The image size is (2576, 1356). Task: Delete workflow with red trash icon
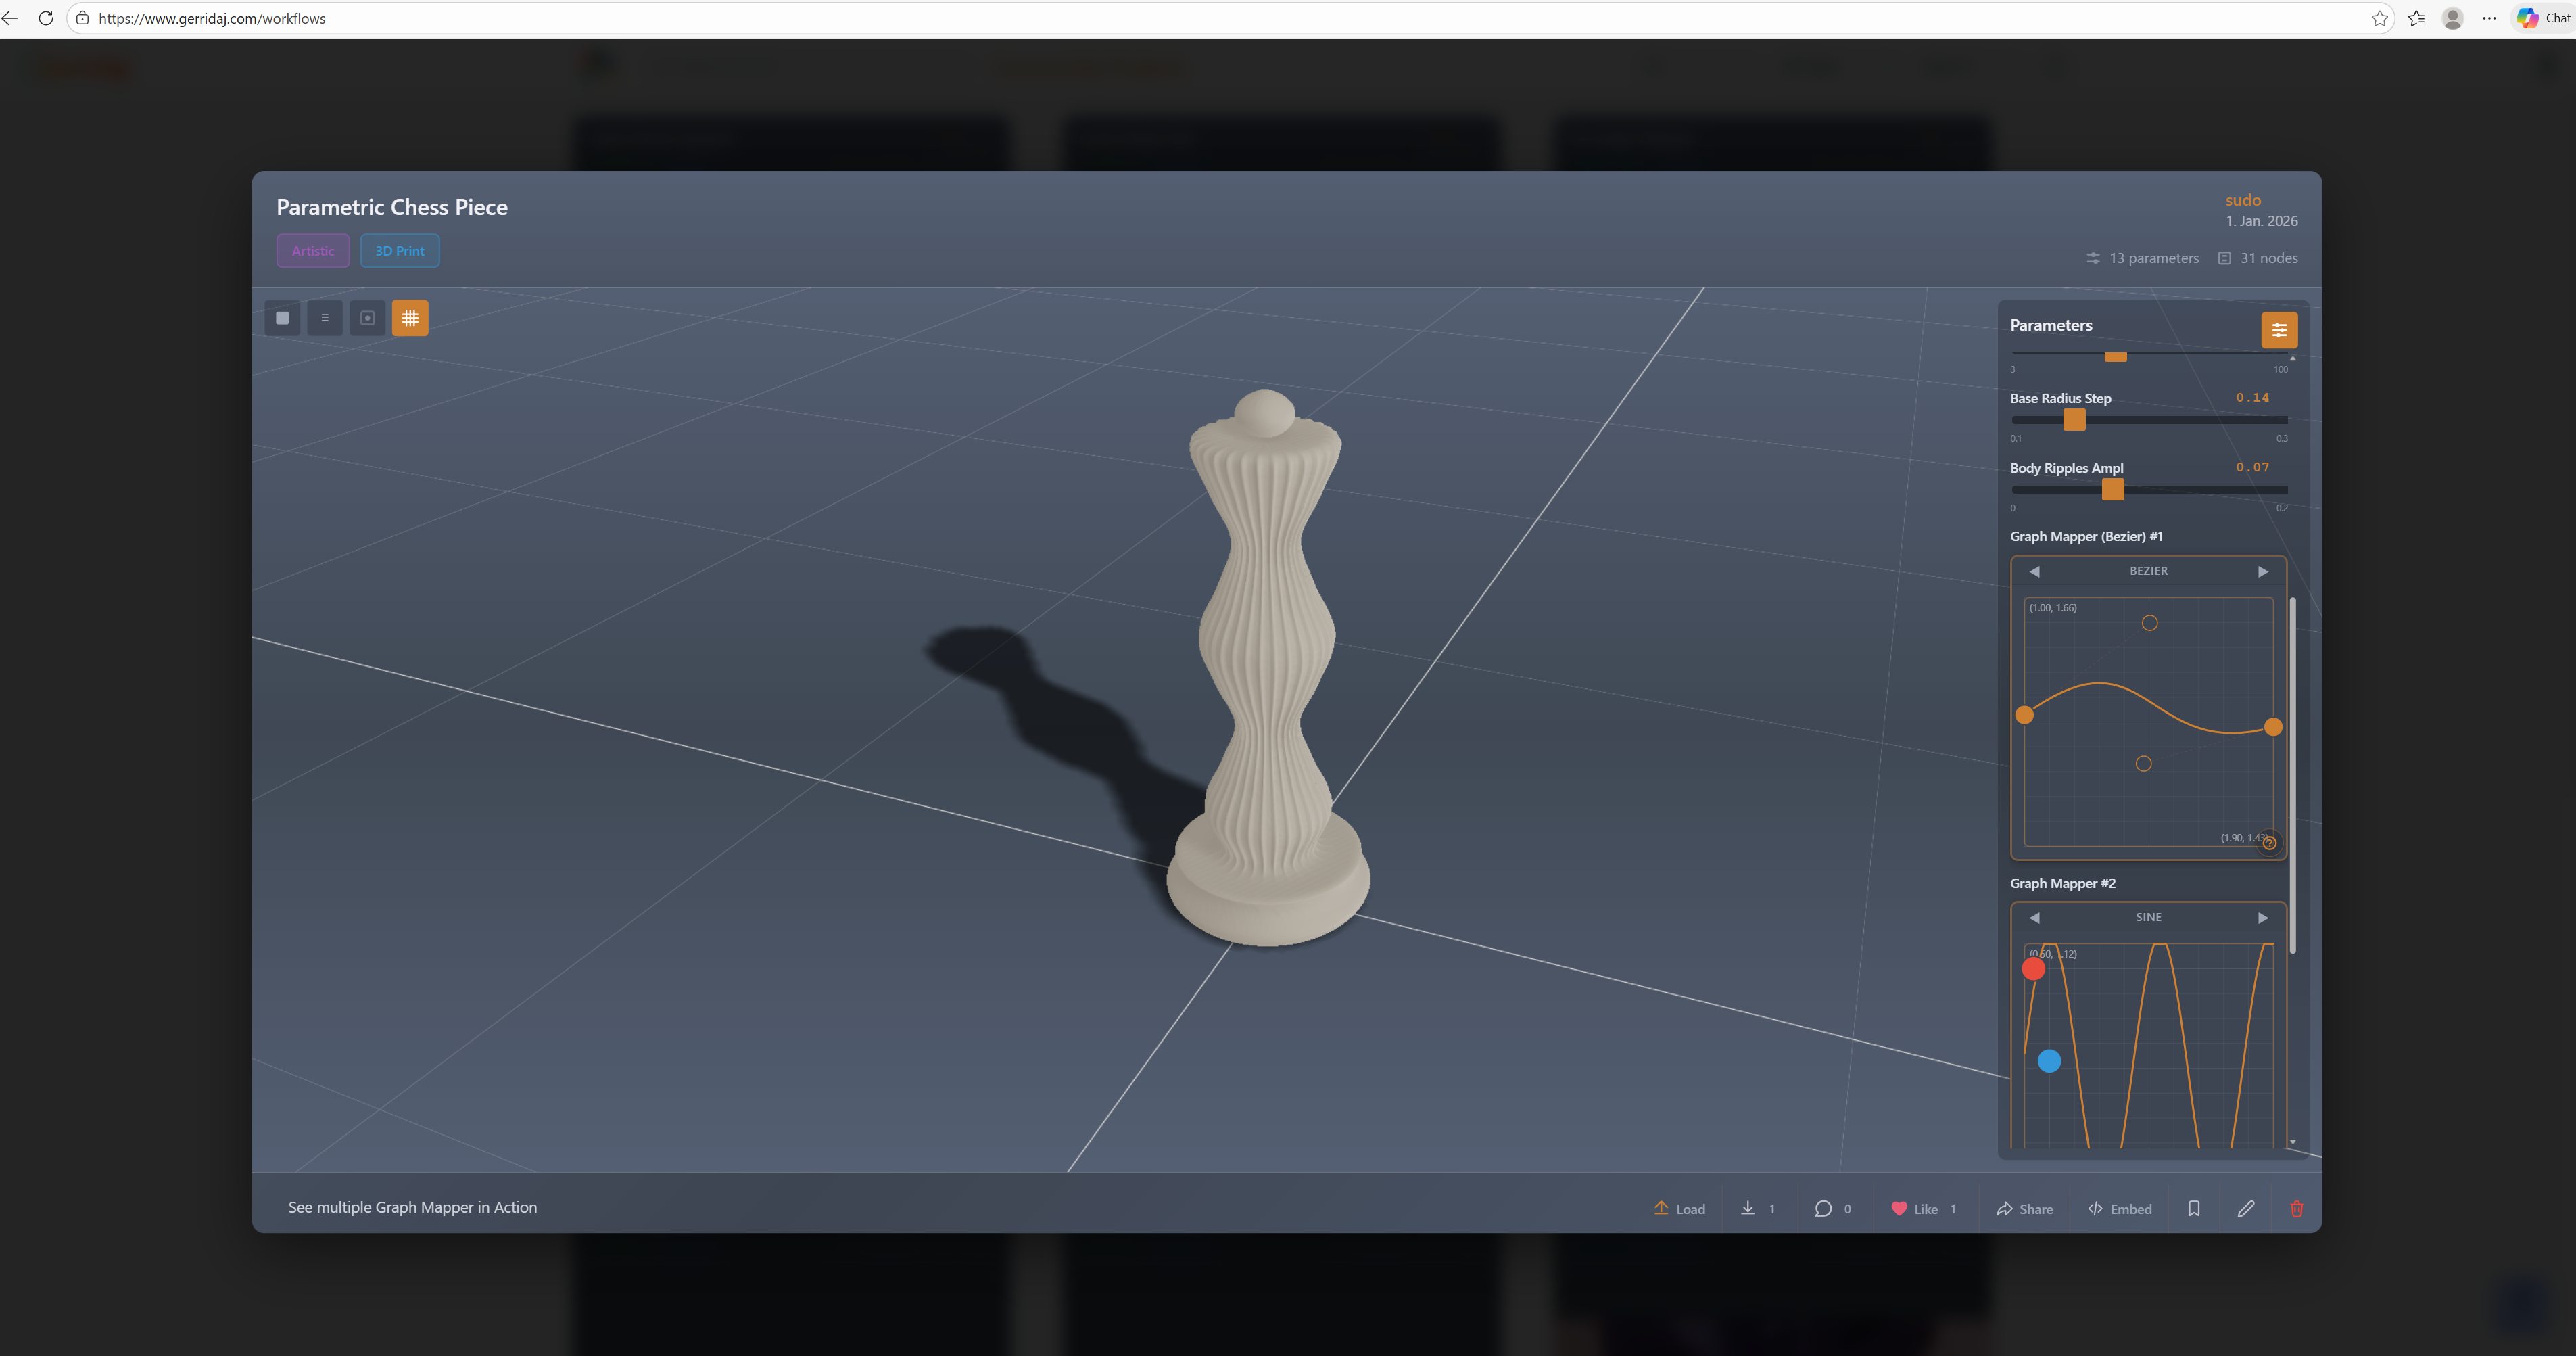2297,1208
